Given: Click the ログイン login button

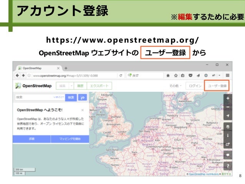Looking at the screenshot, I should point(195,86).
